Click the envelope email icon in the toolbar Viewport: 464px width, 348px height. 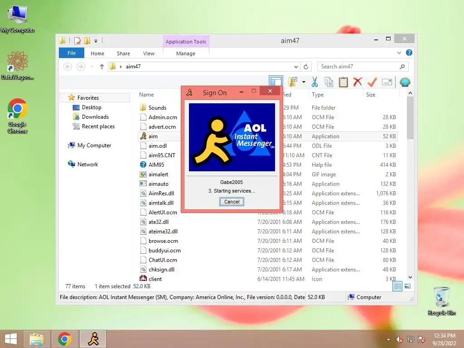pos(387,82)
